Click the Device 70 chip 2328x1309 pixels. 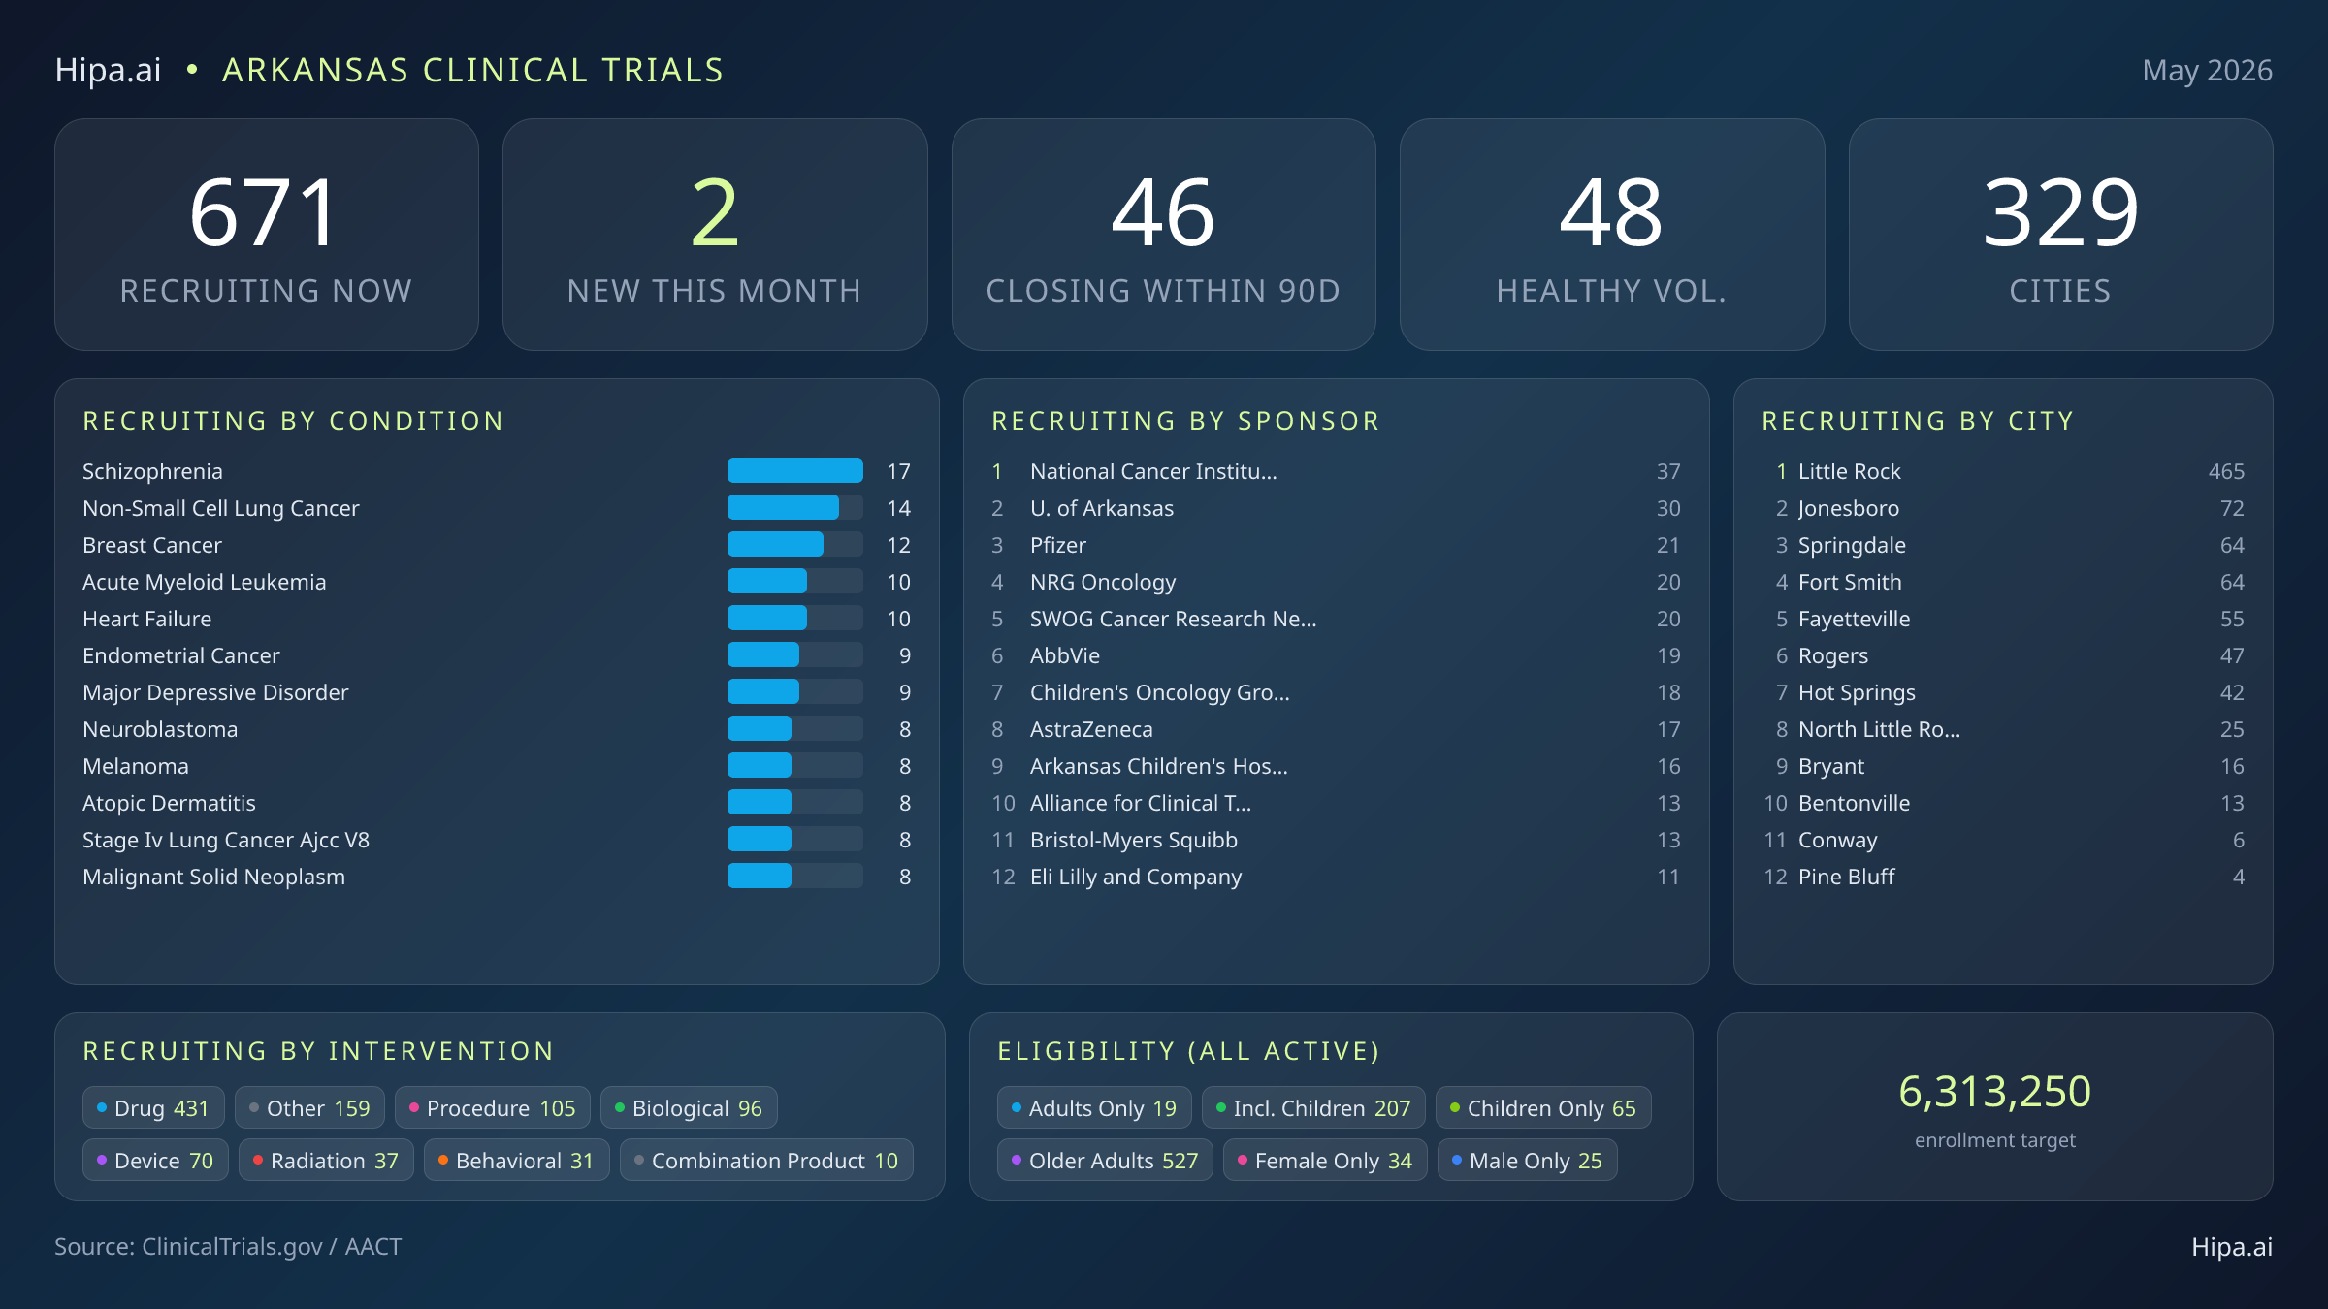(155, 1160)
